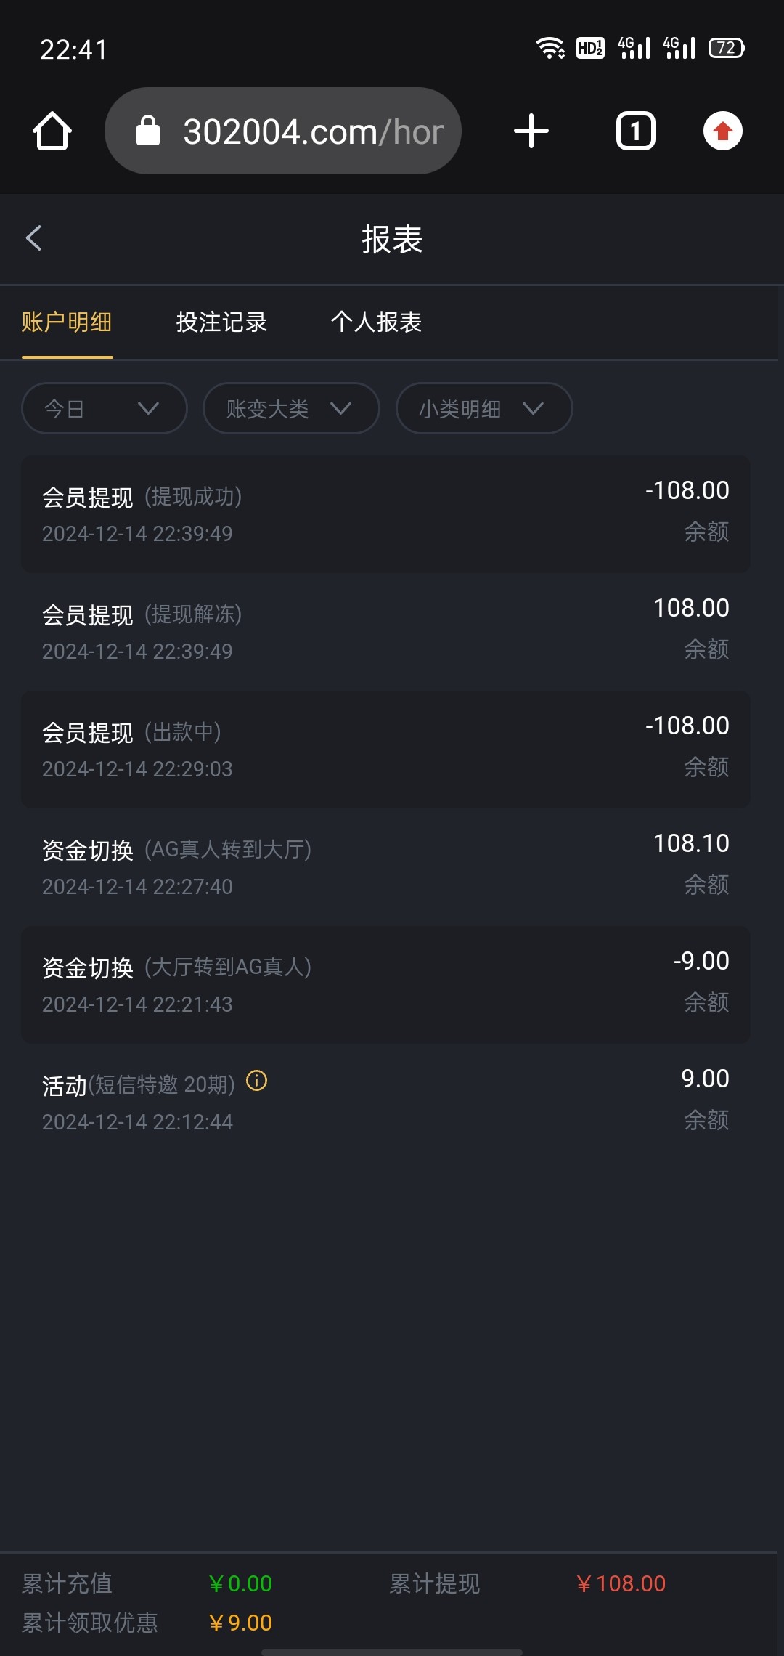Tap the battery indicator in status bar
Screen dimensions: 784x1656
726,49
